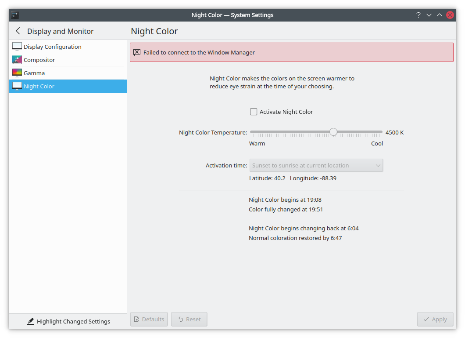The image size is (465, 338).
Task: Click the question mark help icon in titlebar
Action: [418, 15]
